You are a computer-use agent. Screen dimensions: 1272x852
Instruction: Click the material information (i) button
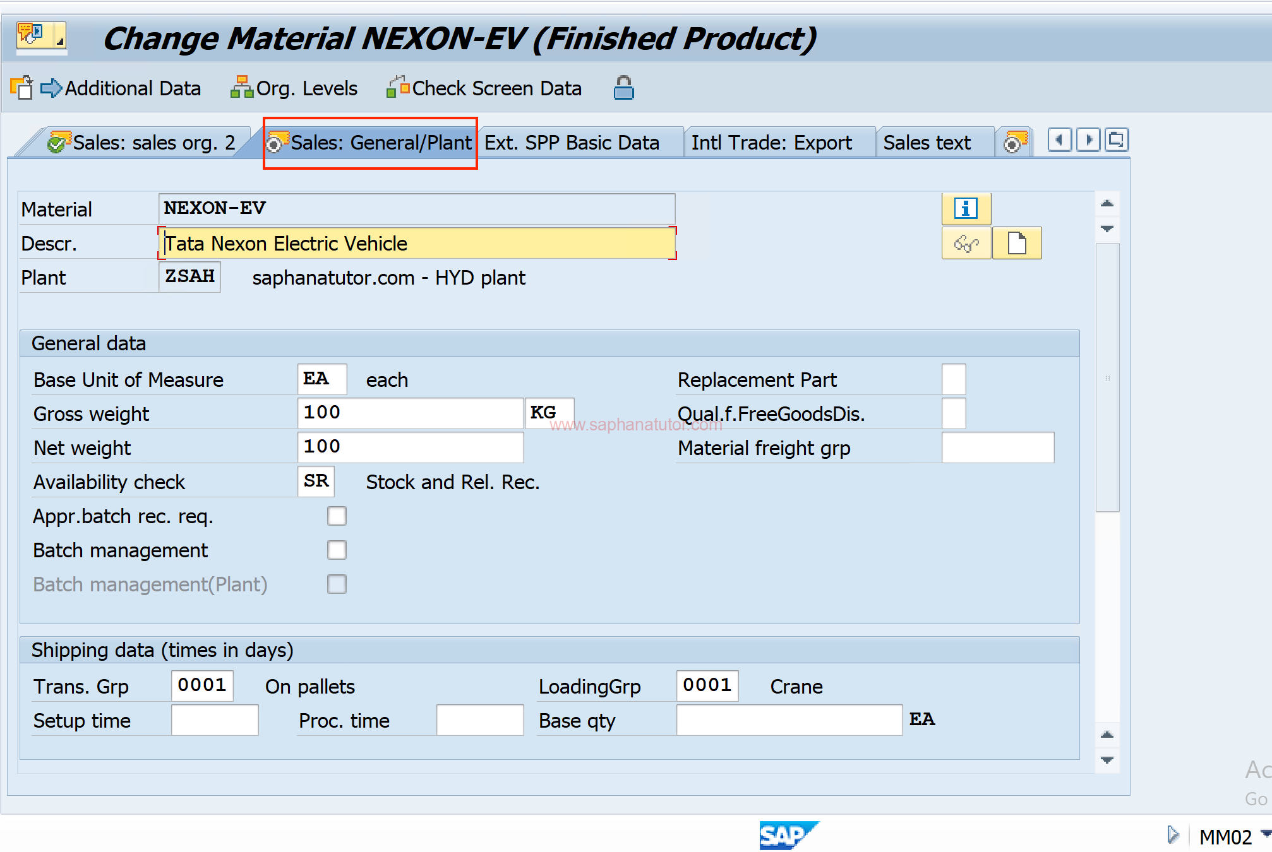[966, 208]
